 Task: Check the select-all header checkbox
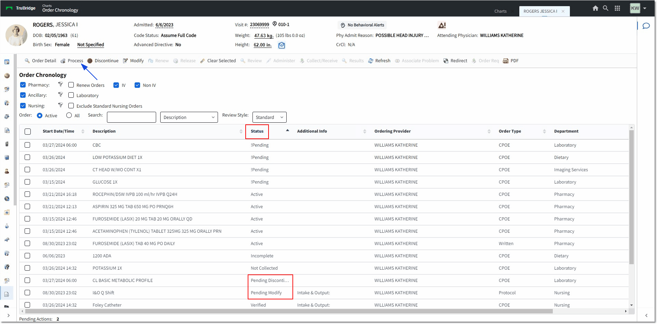(x=28, y=132)
